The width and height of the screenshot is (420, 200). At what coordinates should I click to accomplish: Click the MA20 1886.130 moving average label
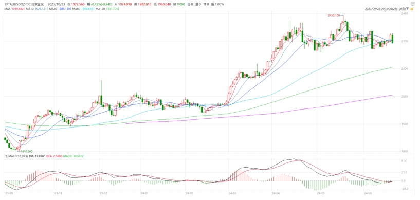pos(60,9)
